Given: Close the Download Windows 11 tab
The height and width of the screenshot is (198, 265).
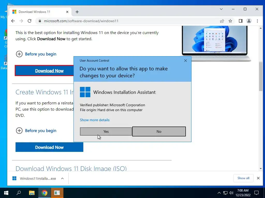Looking at the screenshot, I should (x=67, y=12).
